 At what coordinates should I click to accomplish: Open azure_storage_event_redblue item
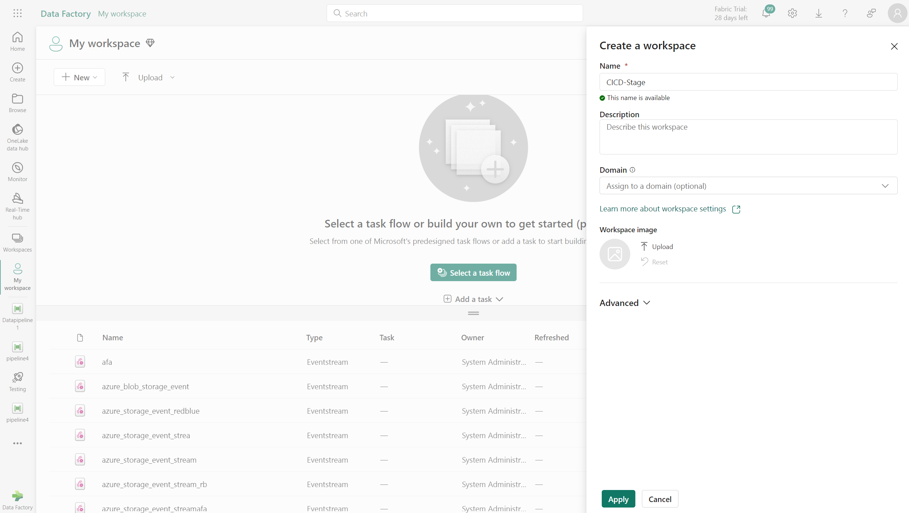point(151,411)
